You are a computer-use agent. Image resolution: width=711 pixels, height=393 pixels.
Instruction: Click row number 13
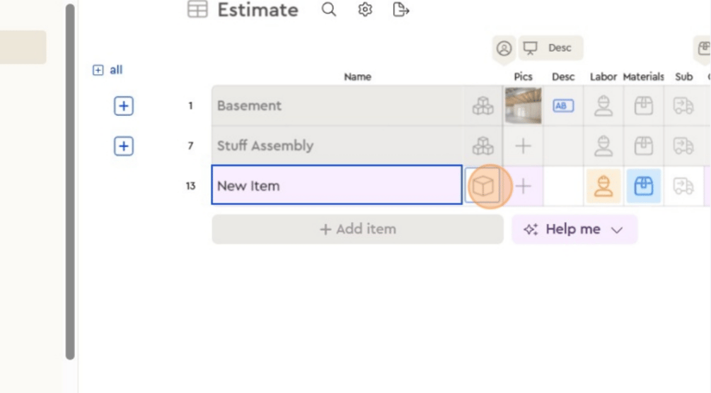point(190,186)
